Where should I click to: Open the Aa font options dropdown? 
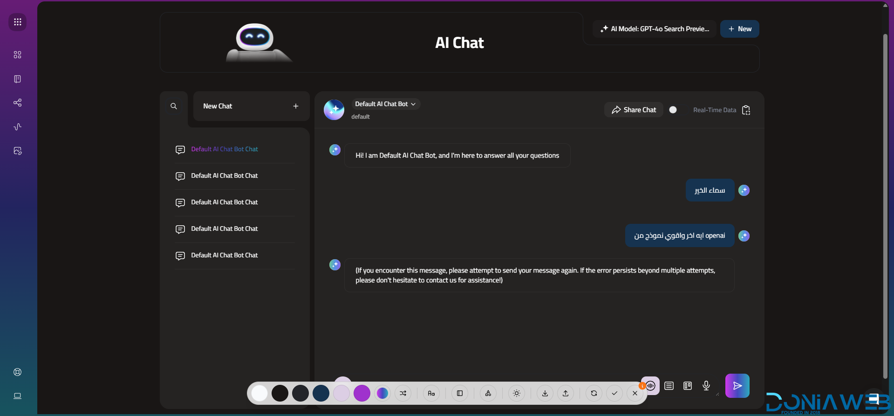tap(431, 393)
